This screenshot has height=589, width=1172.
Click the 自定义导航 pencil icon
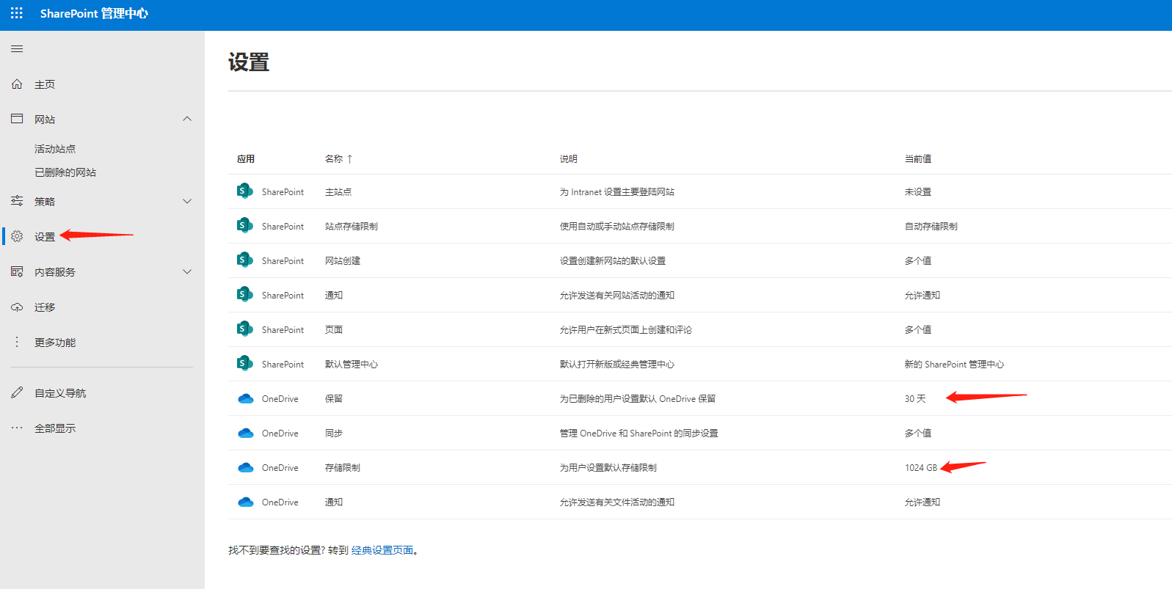click(17, 392)
